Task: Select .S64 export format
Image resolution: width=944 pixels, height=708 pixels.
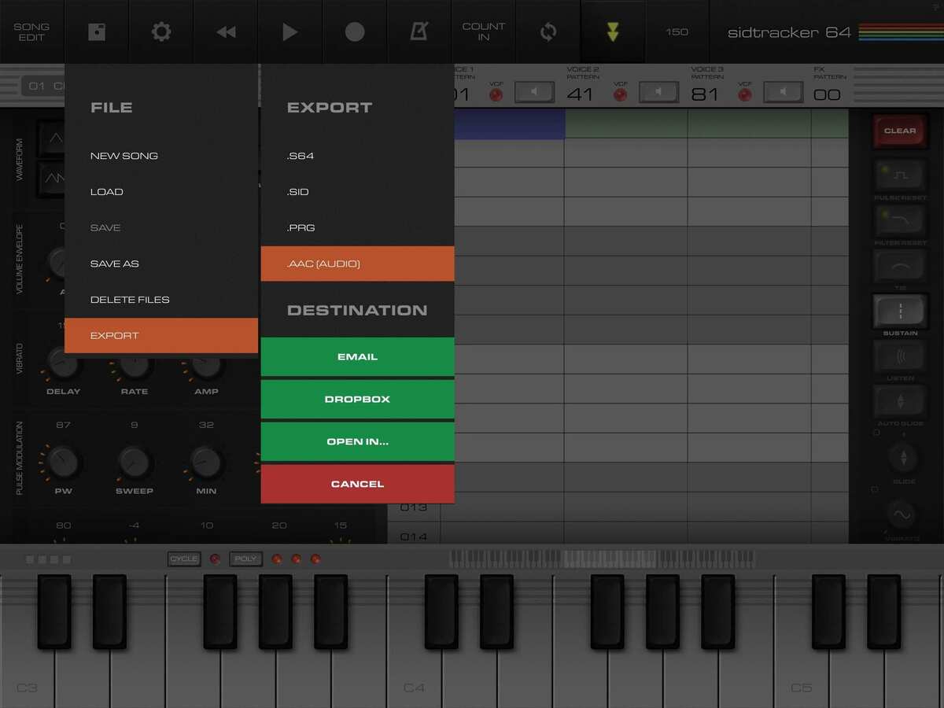Action: pyautogui.click(x=358, y=156)
